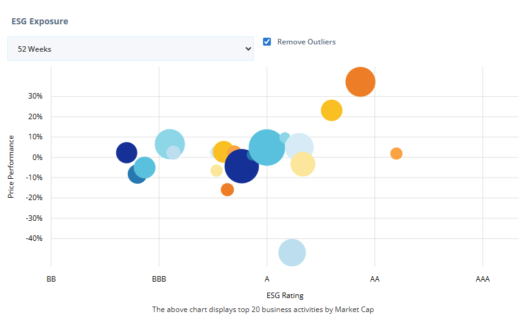Click the light blue bubble below -40%
Viewport: 526px width, 326px height.
pyautogui.click(x=292, y=253)
